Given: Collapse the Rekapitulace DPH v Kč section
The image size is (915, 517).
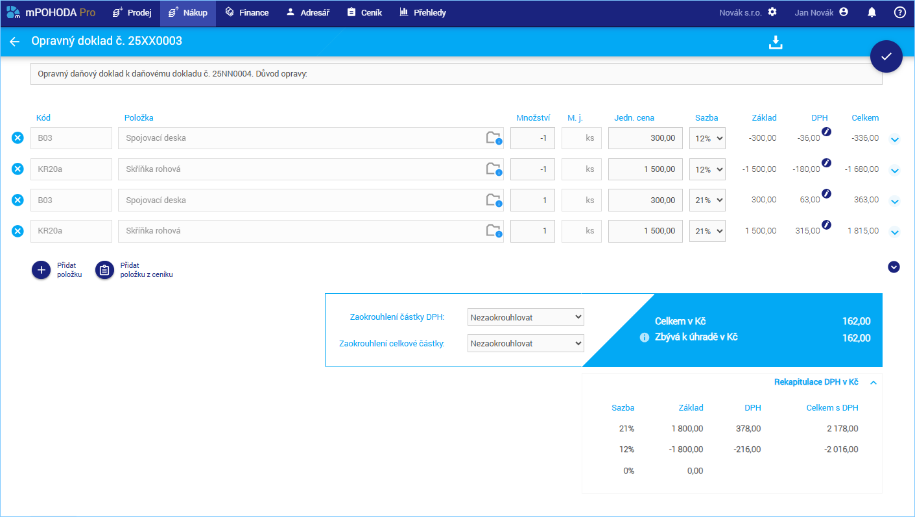Looking at the screenshot, I should pyautogui.click(x=873, y=383).
